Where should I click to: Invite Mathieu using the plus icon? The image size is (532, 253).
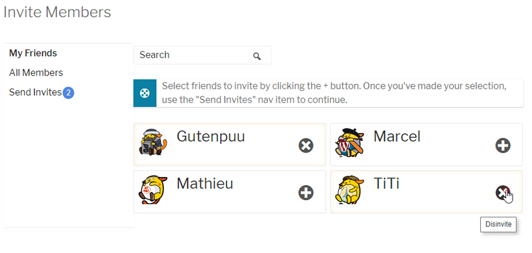pos(306,192)
